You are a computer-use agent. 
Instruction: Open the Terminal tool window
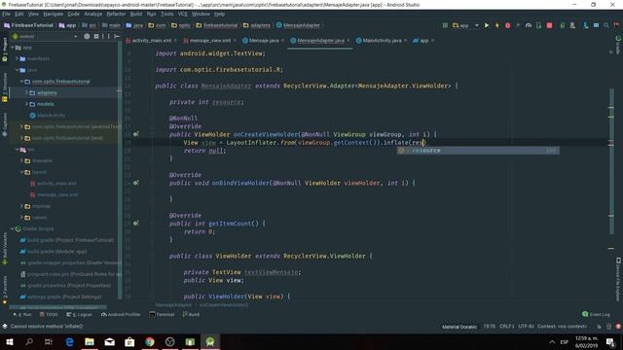pyautogui.click(x=163, y=314)
